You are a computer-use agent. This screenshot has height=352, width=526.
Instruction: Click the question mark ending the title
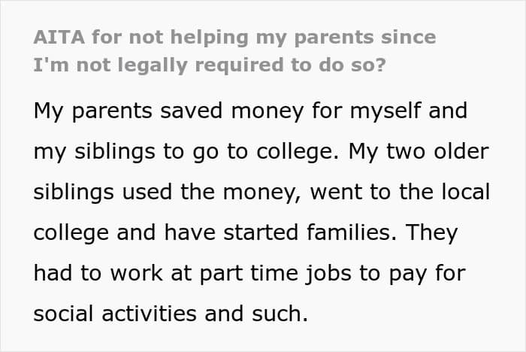click(380, 65)
